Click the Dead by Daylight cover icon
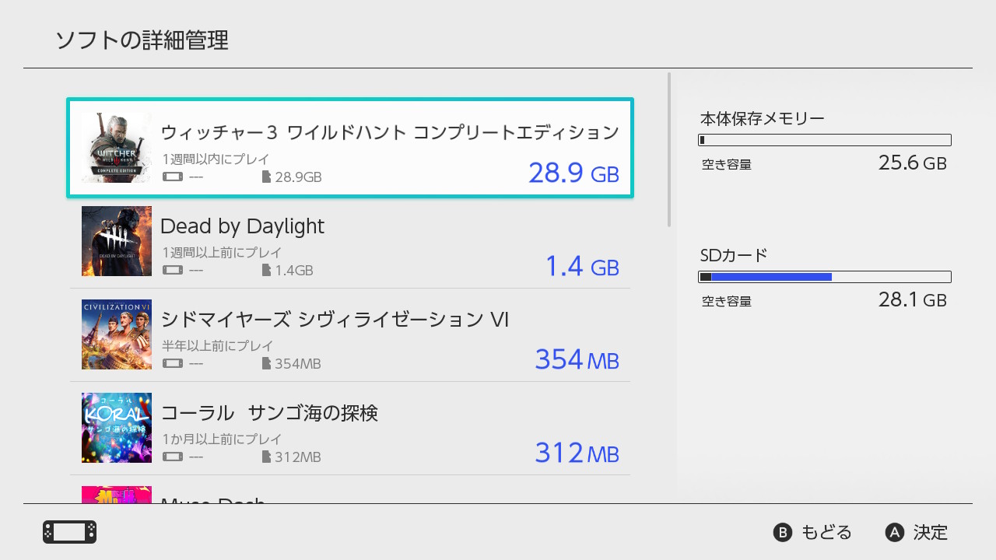This screenshot has height=560, width=996. point(117,241)
